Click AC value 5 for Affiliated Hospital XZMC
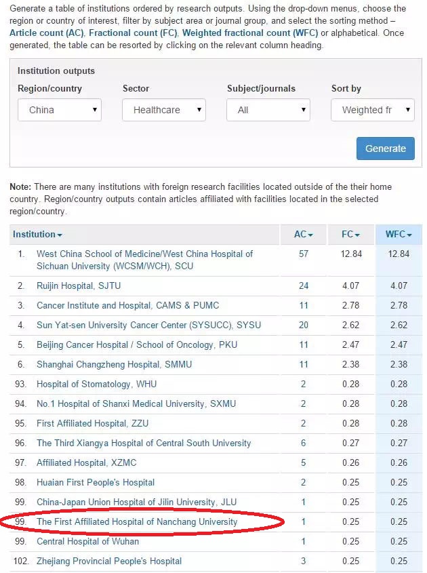Image resolution: width=427 pixels, height=573 pixels. (303, 463)
